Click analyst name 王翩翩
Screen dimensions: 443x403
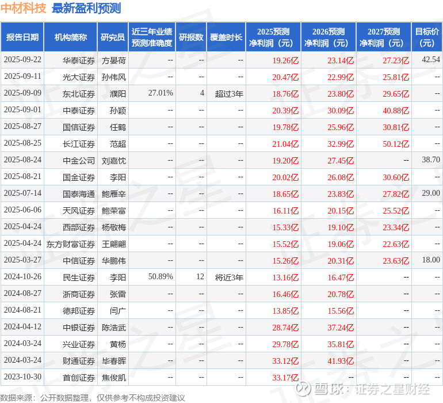tap(114, 244)
